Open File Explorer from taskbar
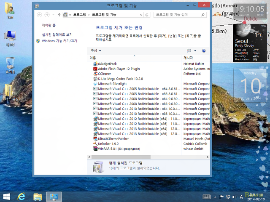Image resolution: width=270 pixels, height=202 pixels. [x=38, y=197]
